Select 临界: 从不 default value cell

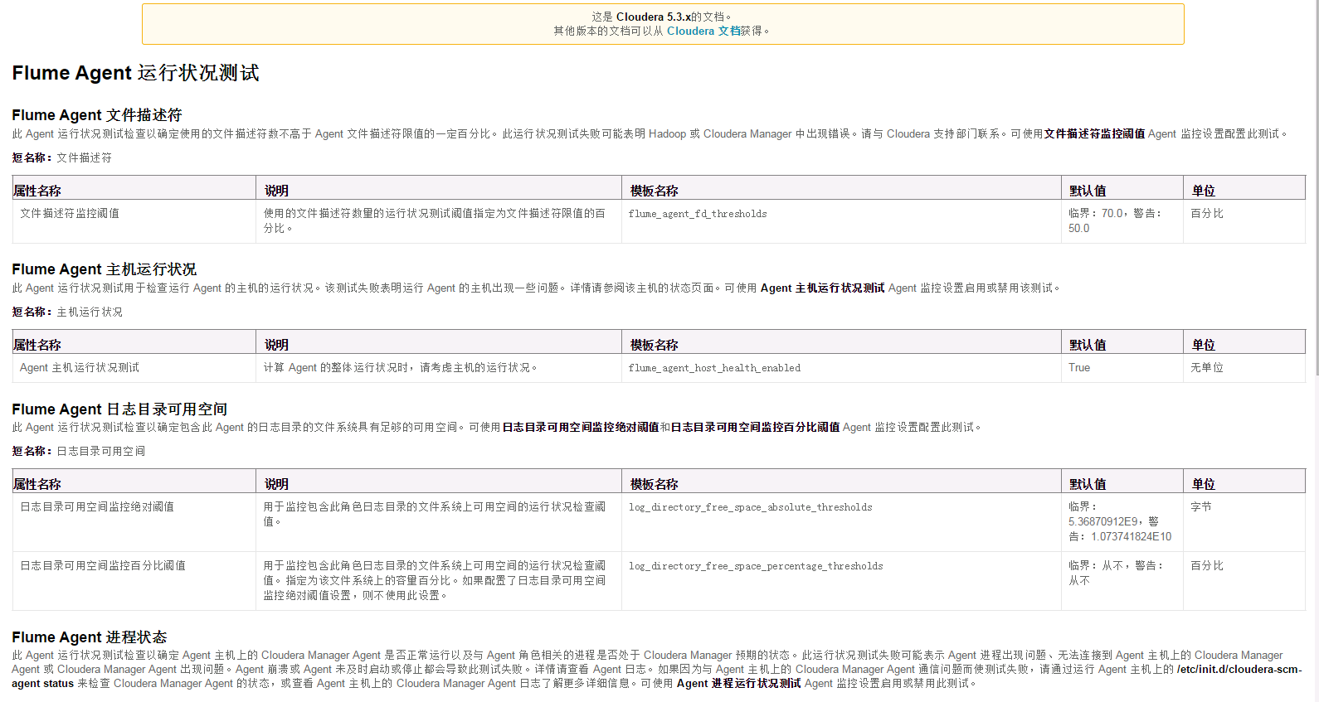pos(1122,581)
